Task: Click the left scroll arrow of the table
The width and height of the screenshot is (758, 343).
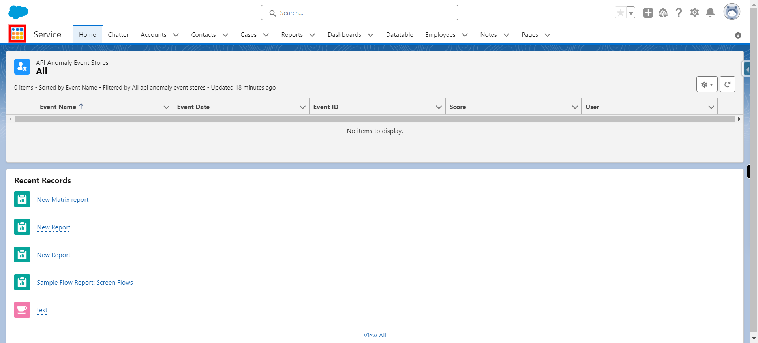Action: click(x=11, y=119)
